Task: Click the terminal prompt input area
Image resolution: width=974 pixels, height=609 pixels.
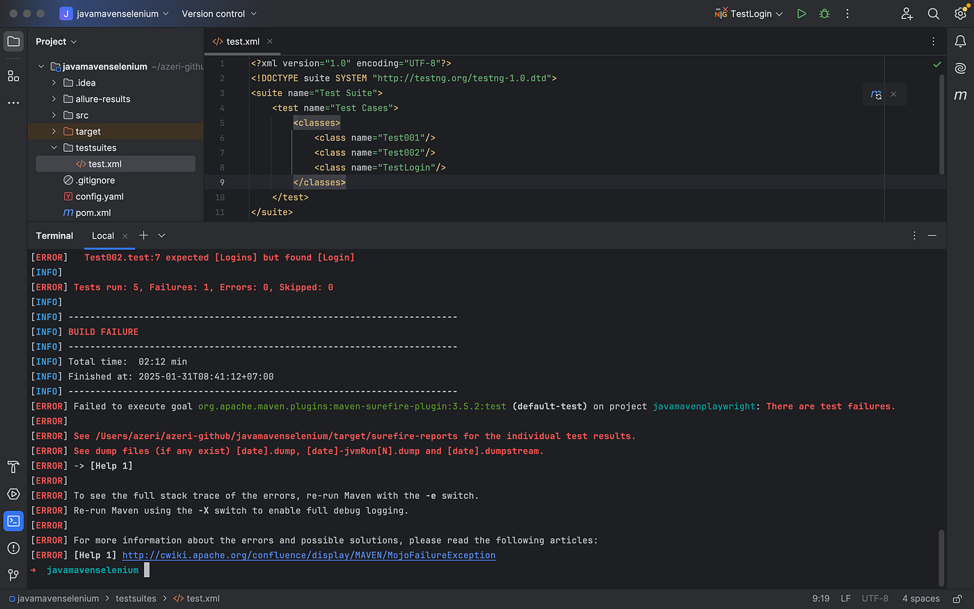Action: tap(147, 570)
